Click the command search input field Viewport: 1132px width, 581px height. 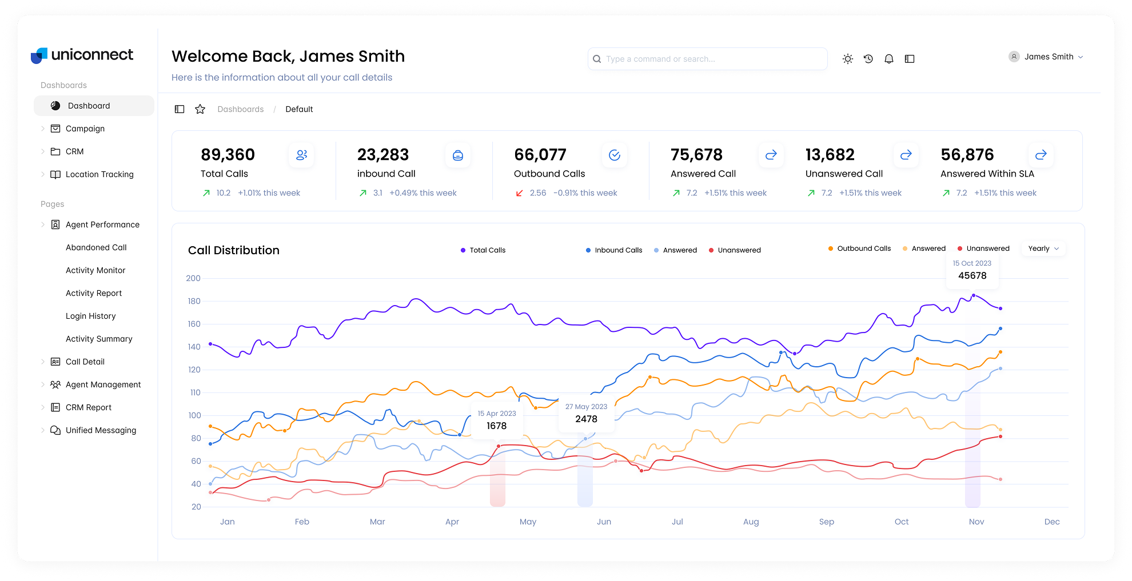pyautogui.click(x=708, y=59)
